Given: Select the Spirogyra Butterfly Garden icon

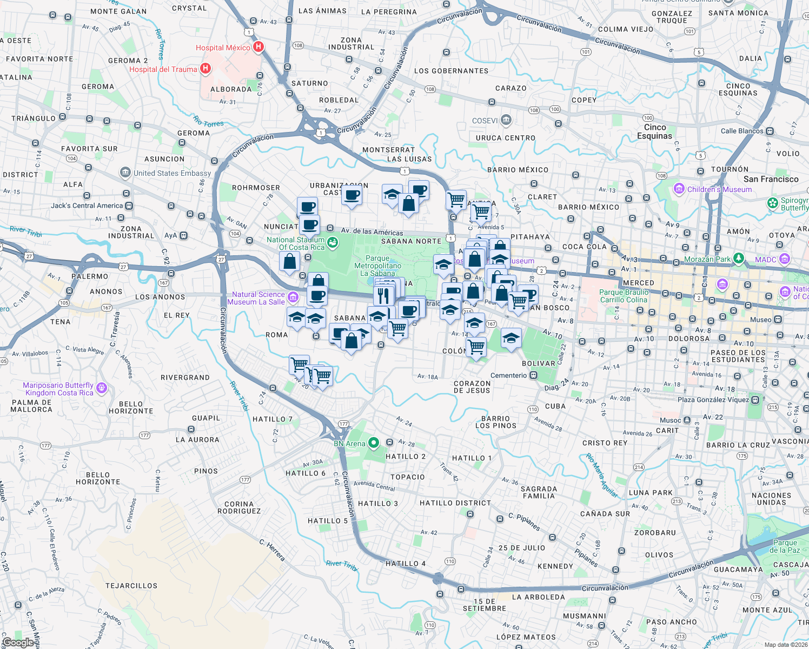Looking at the screenshot, I should (x=774, y=201).
